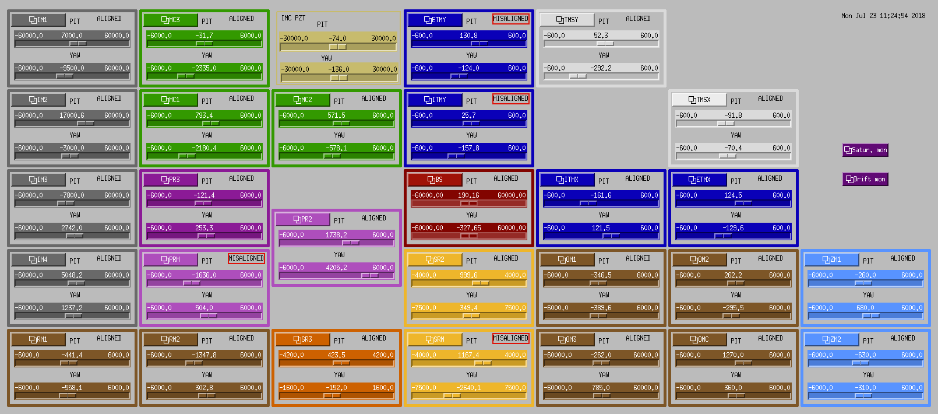Click the SR2 display menu button

click(435, 259)
